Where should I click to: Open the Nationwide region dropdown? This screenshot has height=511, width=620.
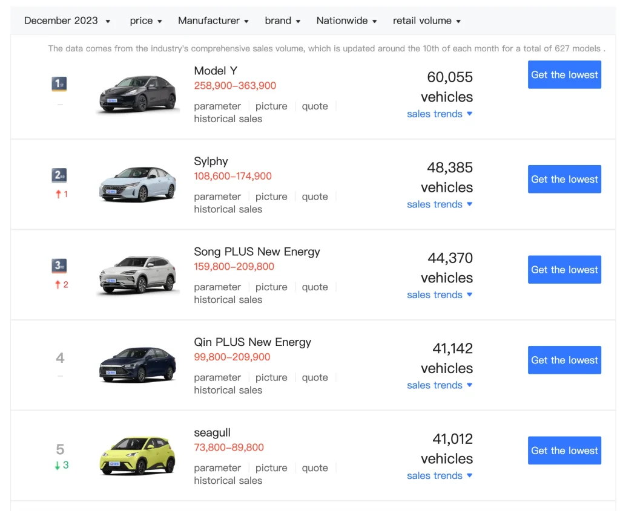point(346,21)
